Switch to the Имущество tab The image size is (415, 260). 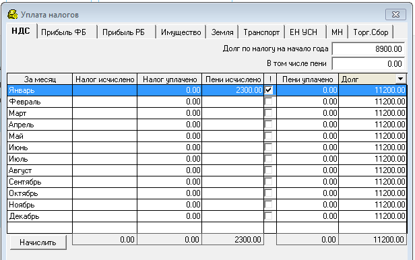[181, 32]
